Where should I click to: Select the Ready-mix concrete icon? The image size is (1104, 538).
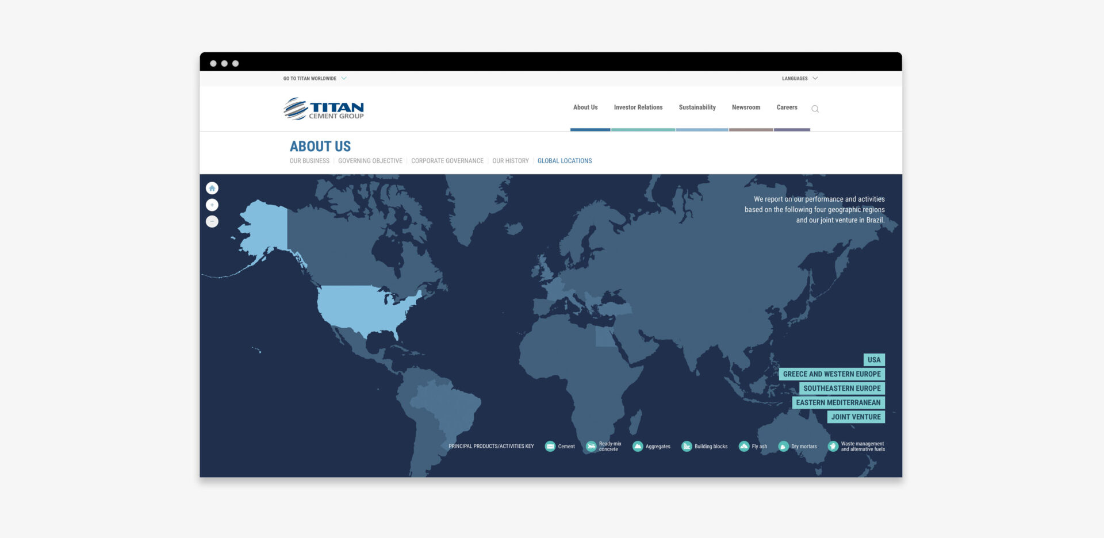point(591,446)
